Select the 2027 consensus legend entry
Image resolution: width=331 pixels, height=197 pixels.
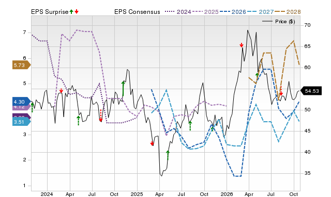click(260, 12)
